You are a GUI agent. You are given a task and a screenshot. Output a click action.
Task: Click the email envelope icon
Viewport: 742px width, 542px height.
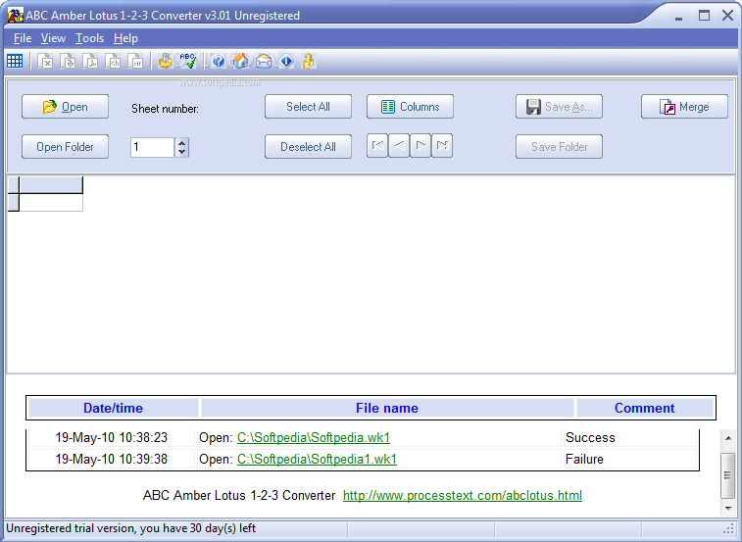click(264, 61)
